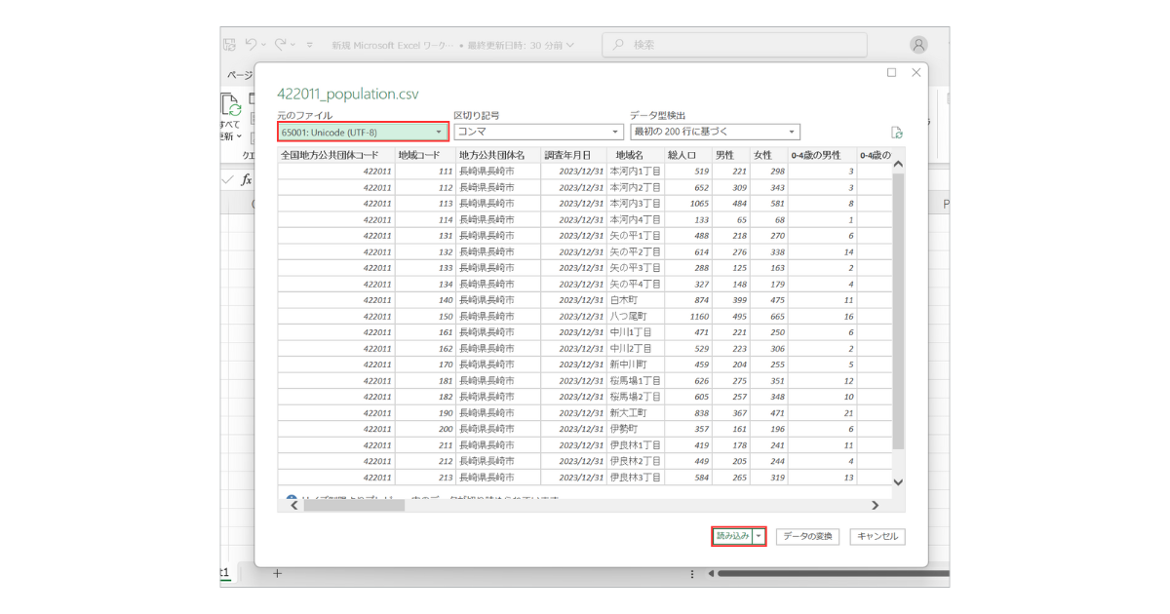Click the データの変換 button
Viewport: 1170px width, 614px height.
point(808,536)
